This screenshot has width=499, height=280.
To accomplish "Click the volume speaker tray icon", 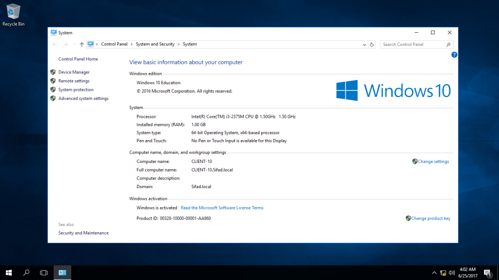I will point(452,273).
